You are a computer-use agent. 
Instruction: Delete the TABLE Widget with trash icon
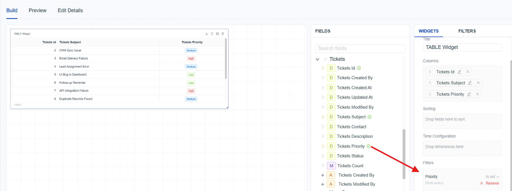(223, 34)
